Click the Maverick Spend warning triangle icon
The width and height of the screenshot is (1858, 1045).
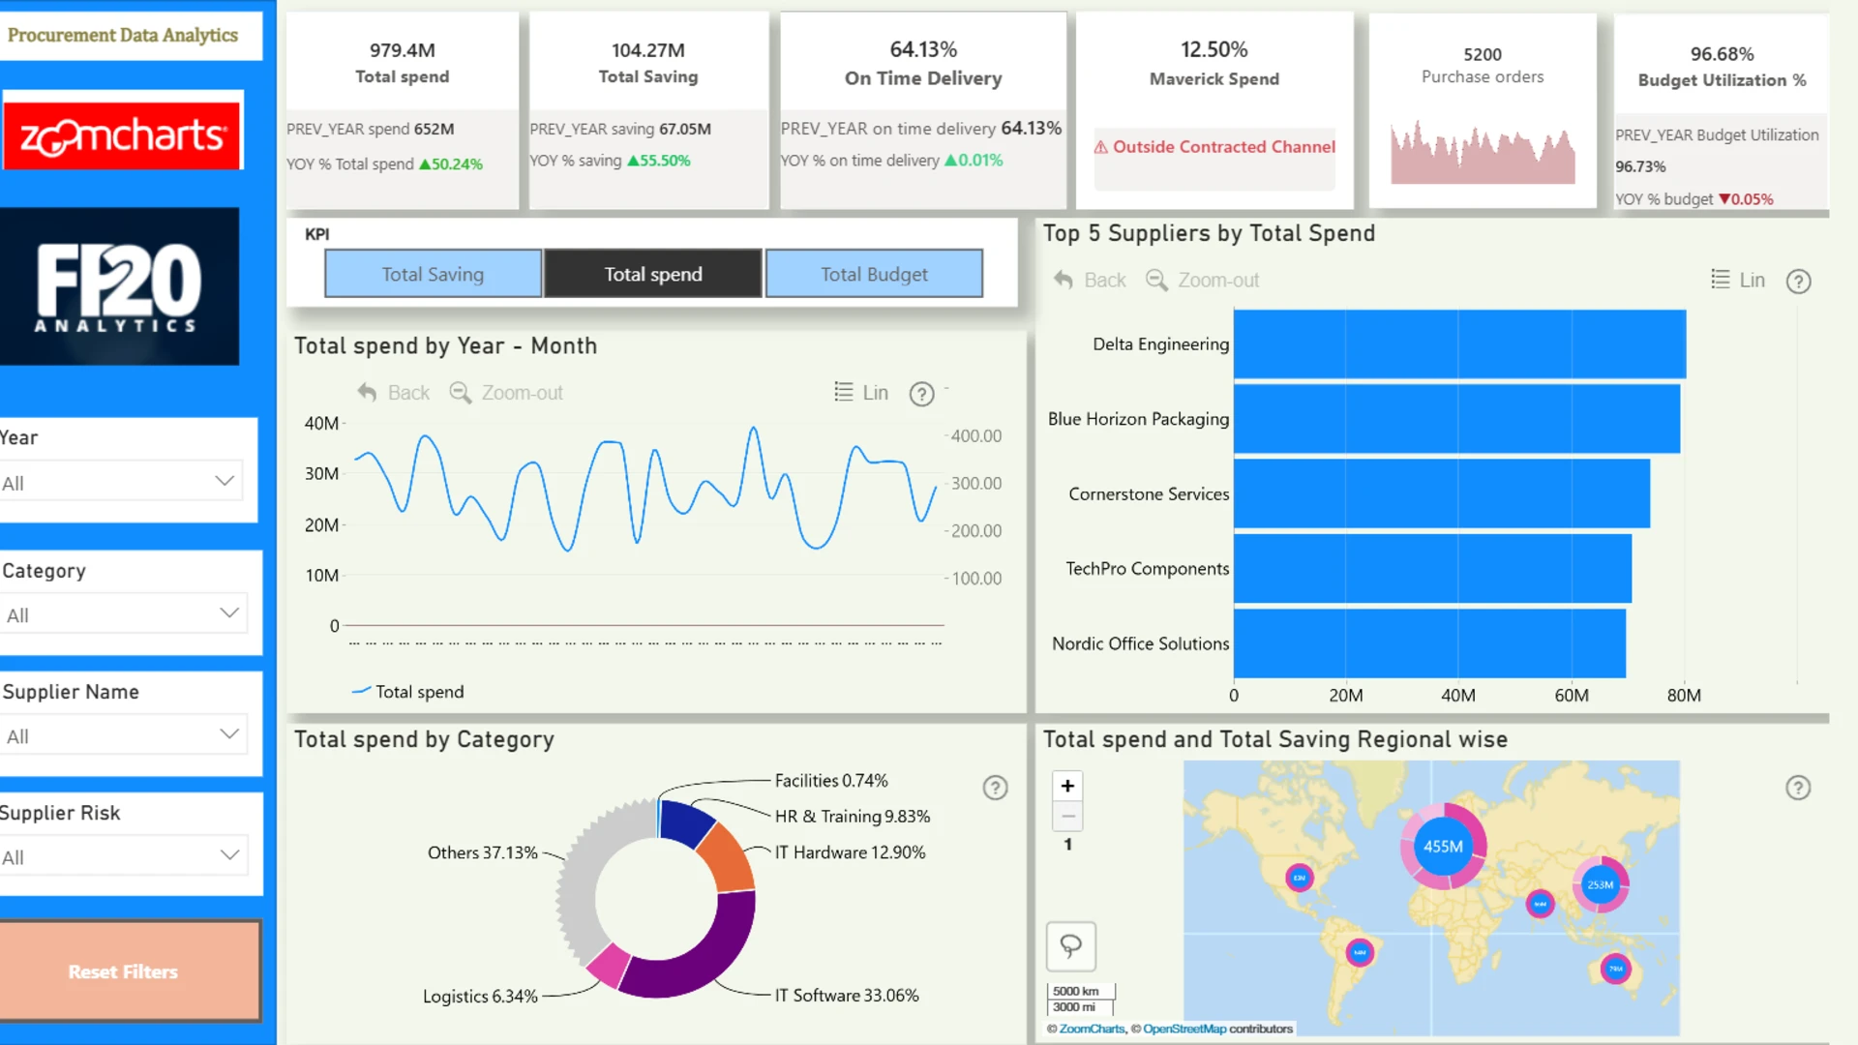pos(1101,147)
